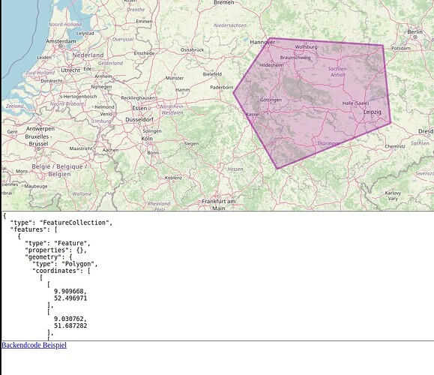Image resolution: width=434 pixels, height=375 pixels.
Task: Click the coordinate value 51.687282
Action: (70, 325)
